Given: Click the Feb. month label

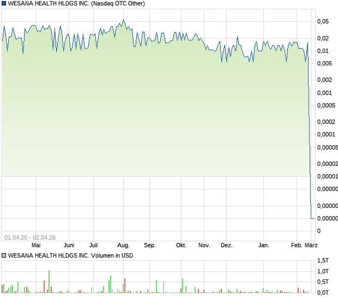Looking at the screenshot, I should coord(297,246).
